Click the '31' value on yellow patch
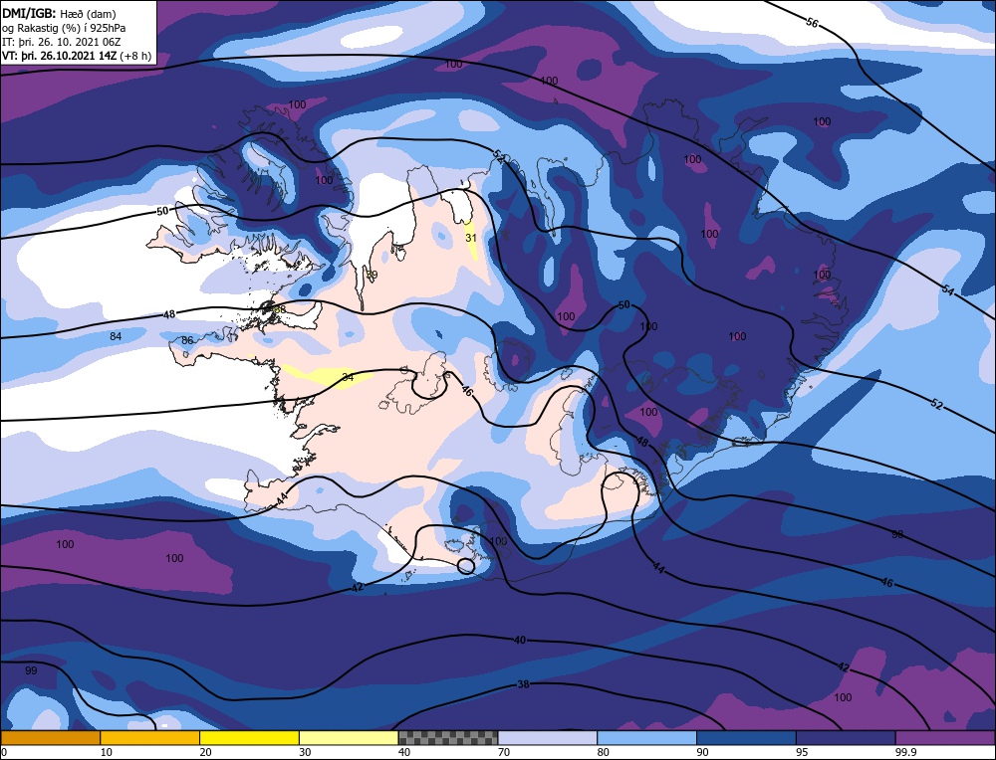 [x=471, y=238]
